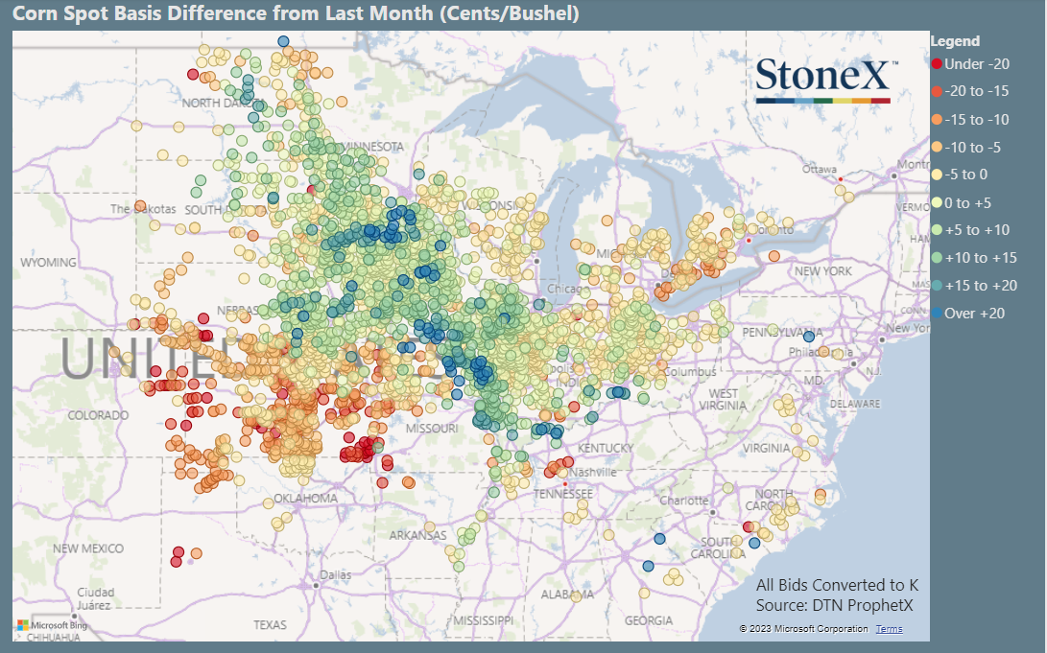The height and width of the screenshot is (653, 1047).
Task: Click the '-20 to -15' legend dot
Action: point(937,91)
